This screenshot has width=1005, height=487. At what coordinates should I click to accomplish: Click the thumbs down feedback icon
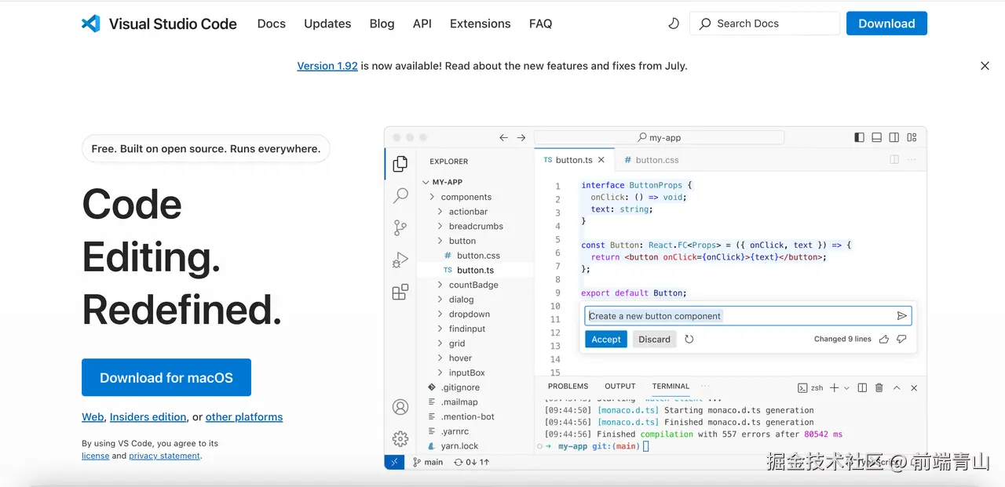(x=901, y=340)
